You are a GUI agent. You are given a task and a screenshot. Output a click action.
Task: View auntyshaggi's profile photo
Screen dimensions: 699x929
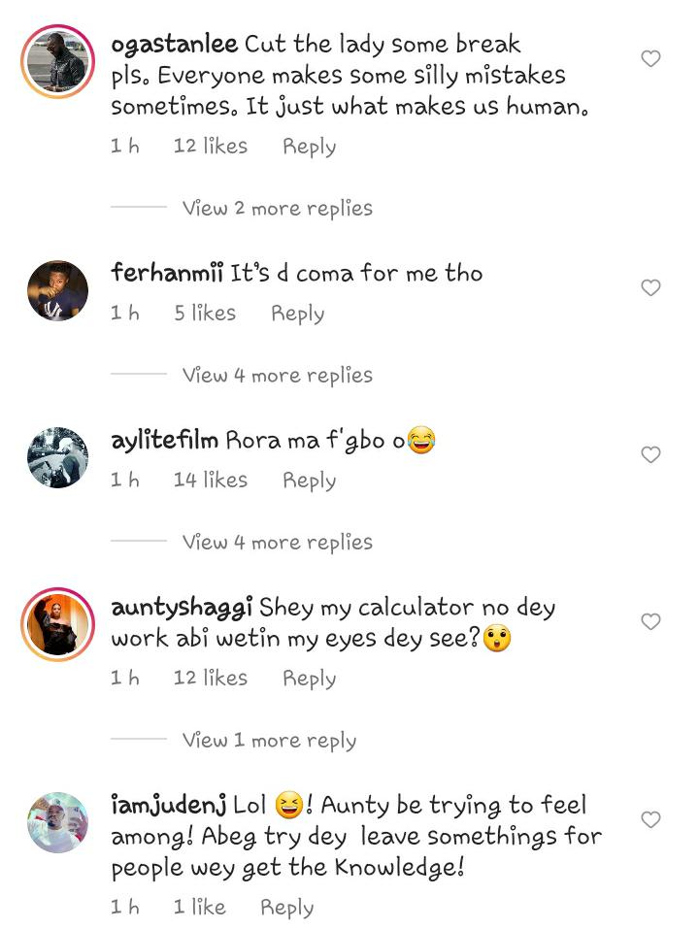tap(57, 623)
